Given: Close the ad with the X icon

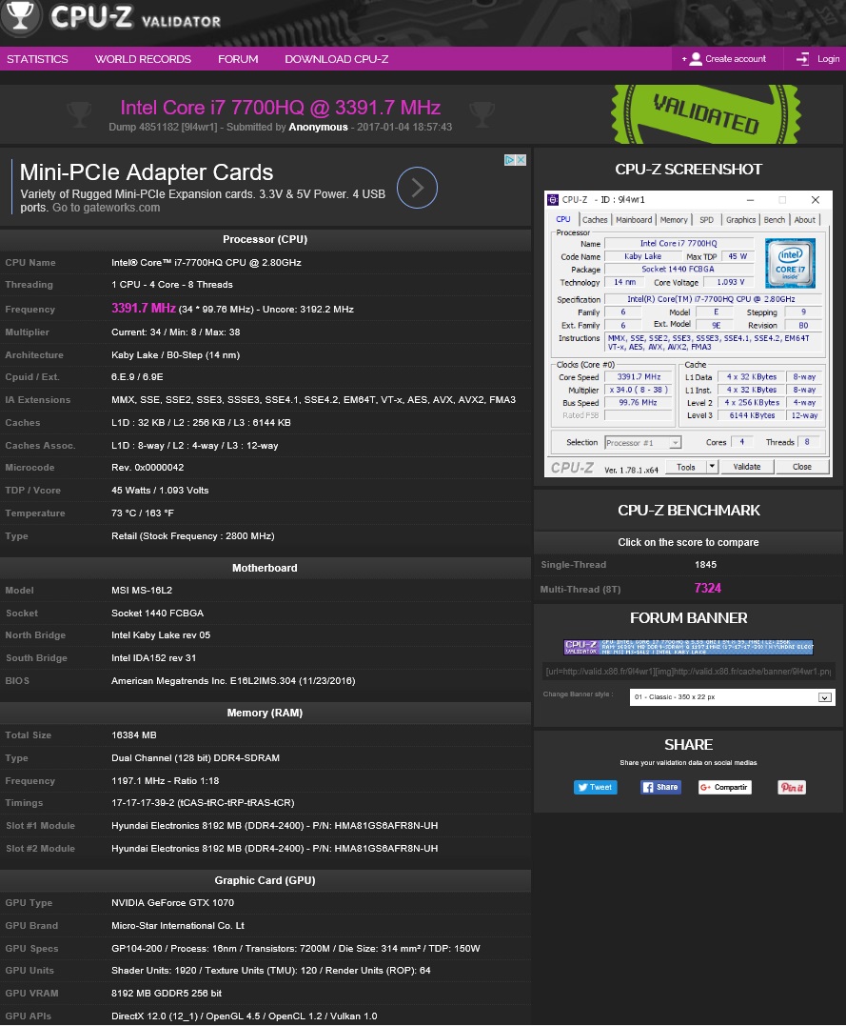Looking at the screenshot, I should tap(521, 160).
